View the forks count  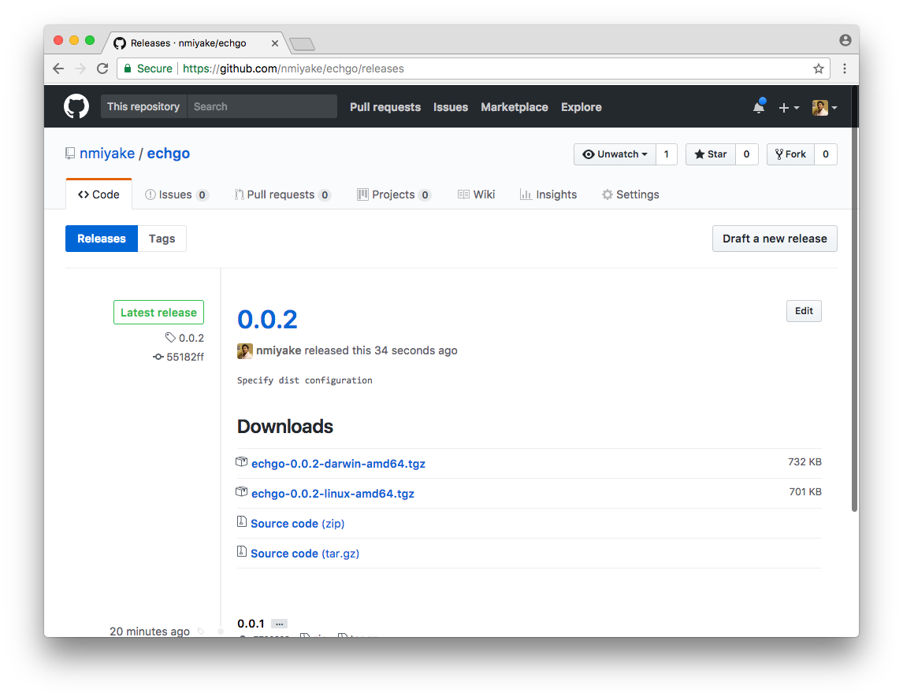tap(825, 154)
